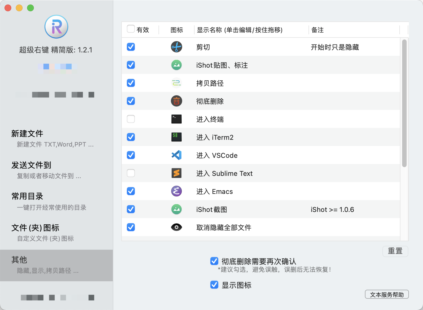Click the note iShot >= 1.0.6
The image size is (423, 310).
point(332,209)
